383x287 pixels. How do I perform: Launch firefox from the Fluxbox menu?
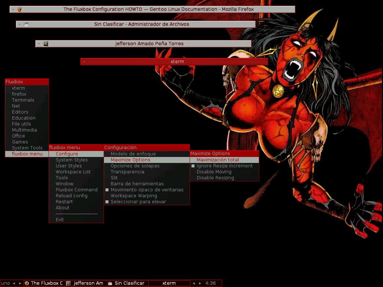tap(27, 94)
